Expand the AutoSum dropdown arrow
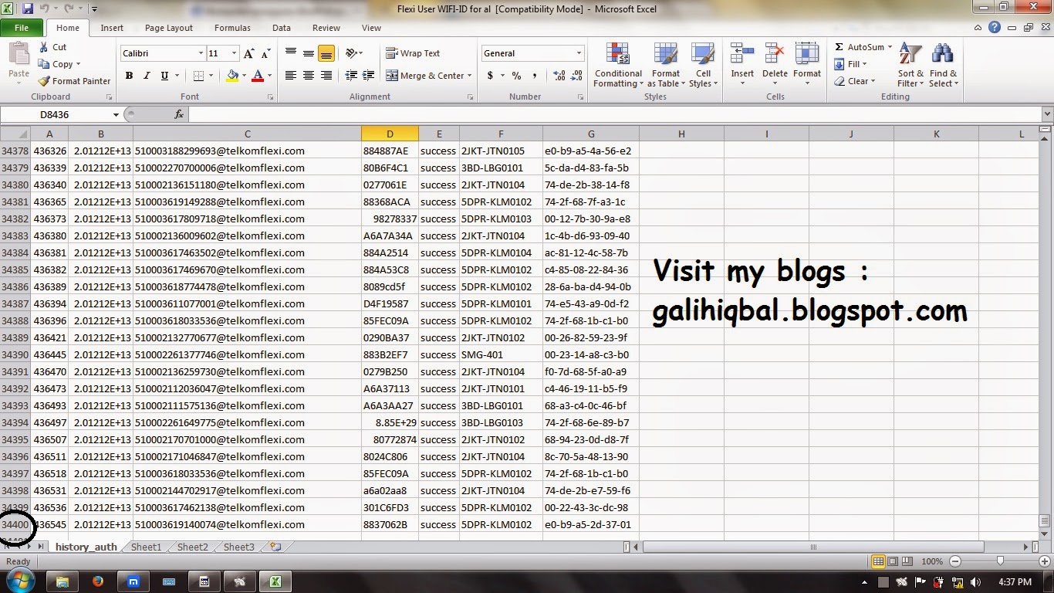1054x593 pixels. click(x=890, y=47)
